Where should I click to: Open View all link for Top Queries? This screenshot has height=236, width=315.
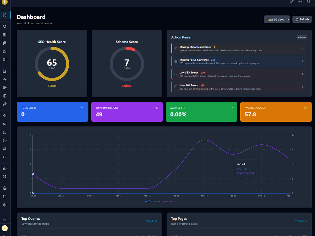[x=151, y=221]
